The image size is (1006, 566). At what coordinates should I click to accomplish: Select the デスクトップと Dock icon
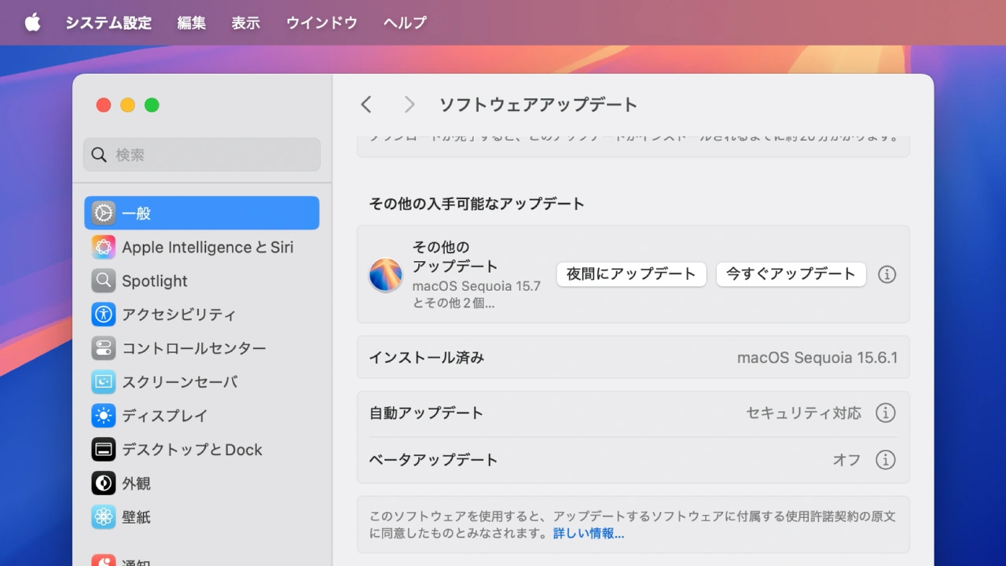click(103, 450)
